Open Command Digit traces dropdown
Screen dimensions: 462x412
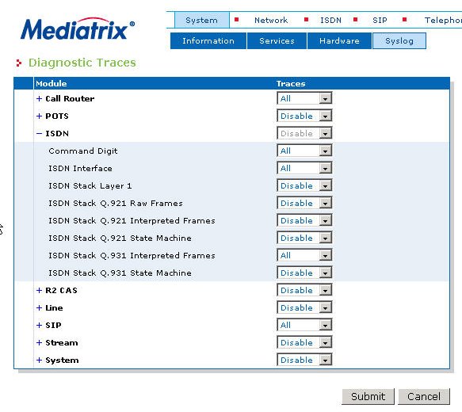[304, 151]
